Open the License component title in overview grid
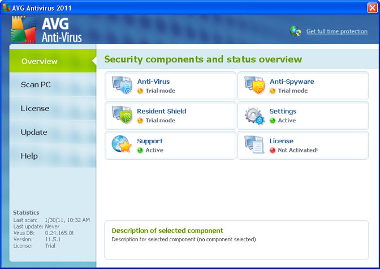380x269 pixels. coord(282,141)
